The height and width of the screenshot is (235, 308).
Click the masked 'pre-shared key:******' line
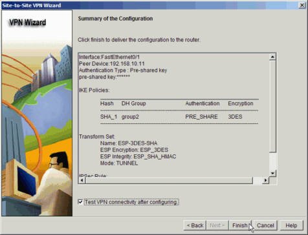(x=104, y=77)
